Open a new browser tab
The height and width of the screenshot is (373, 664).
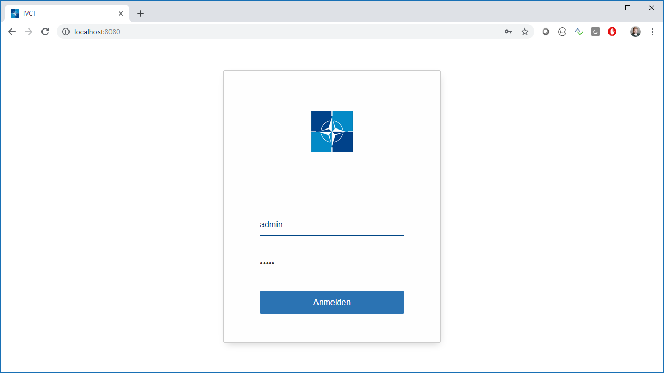coord(140,13)
